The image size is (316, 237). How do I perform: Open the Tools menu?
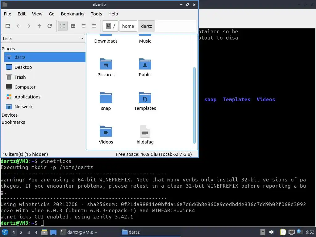click(x=96, y=14)
